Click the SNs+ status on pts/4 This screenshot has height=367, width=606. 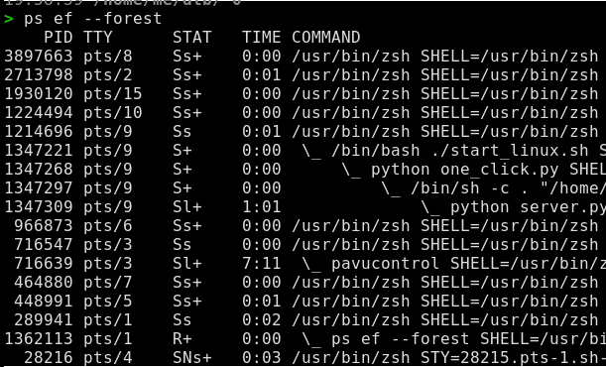tap(192, 358)
